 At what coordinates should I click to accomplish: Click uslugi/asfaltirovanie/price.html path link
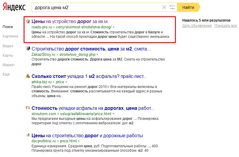86,114
